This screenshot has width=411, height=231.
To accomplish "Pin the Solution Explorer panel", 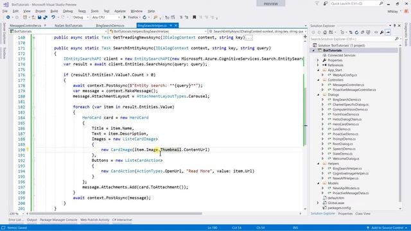I will click(x=394, y=26).
